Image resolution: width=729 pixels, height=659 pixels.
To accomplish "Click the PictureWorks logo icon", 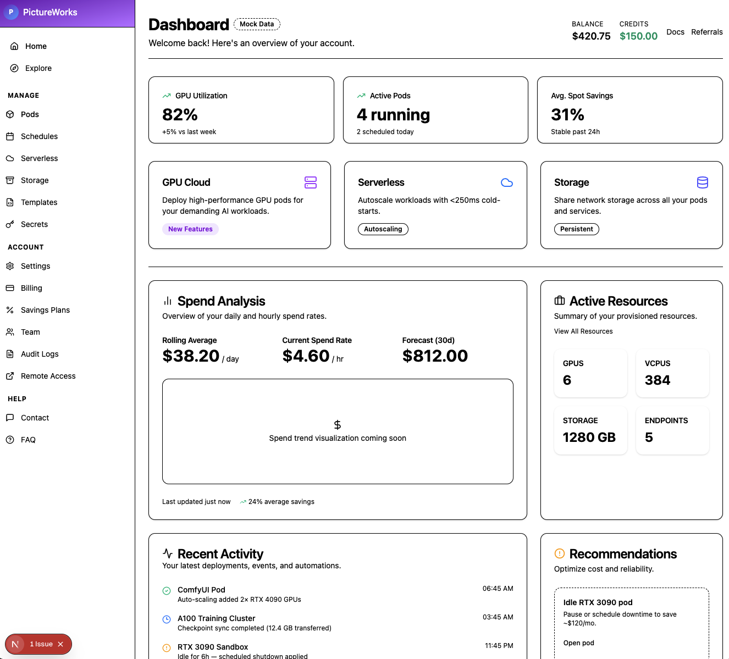I will point(11,12).
